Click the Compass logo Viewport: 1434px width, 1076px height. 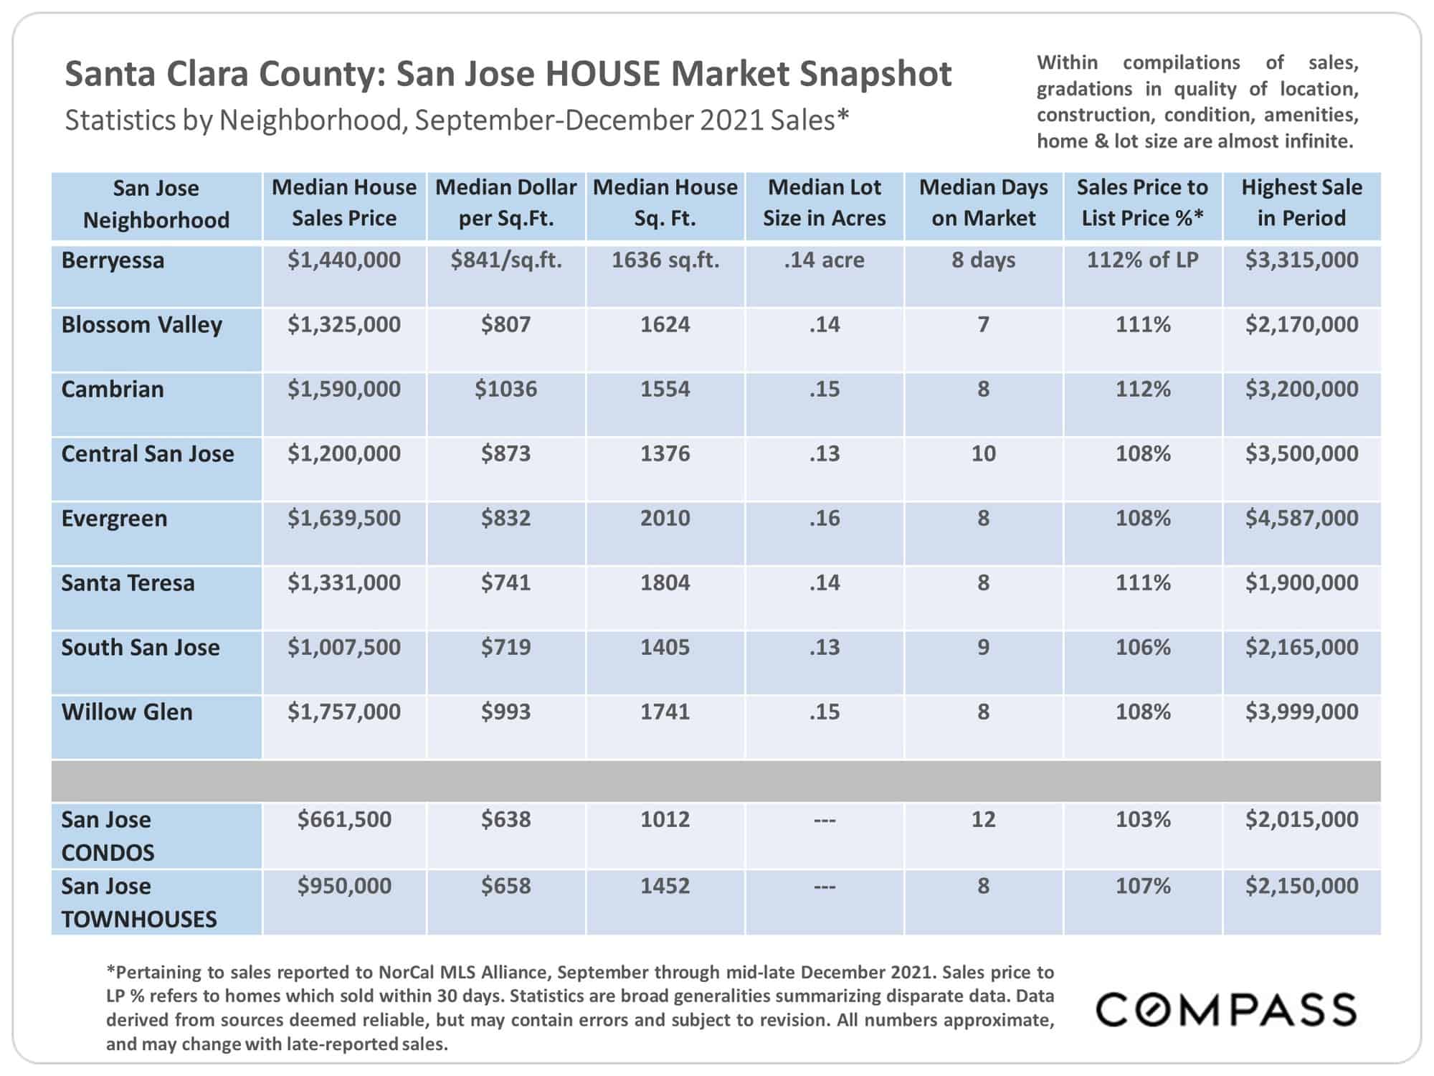click(x=1226, y=1010)
